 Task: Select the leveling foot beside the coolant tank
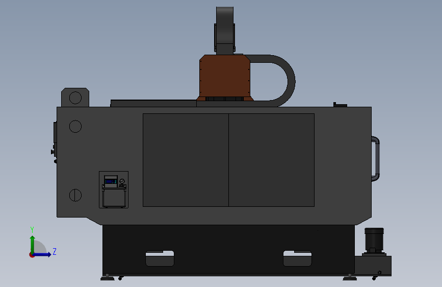(x=350, y=277)
